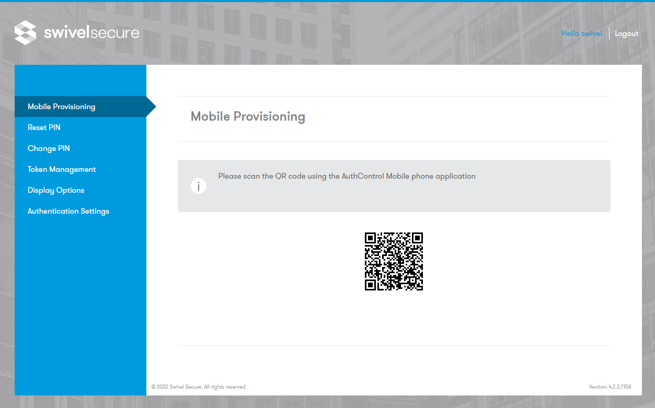Click the Swivel Secure logo icon
The image size is (655, 408).
point(25,32)
